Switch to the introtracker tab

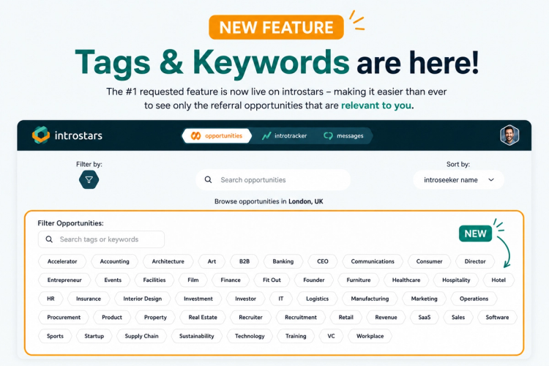point(284,136)
